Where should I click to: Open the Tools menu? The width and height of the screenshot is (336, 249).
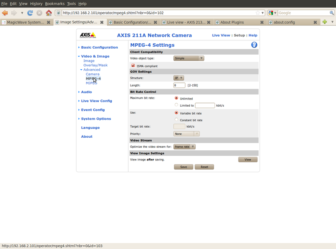pyautogui.click(x=71, y=4)
